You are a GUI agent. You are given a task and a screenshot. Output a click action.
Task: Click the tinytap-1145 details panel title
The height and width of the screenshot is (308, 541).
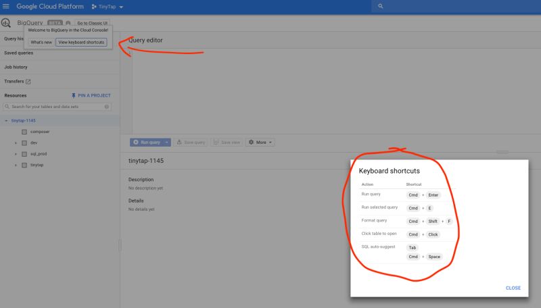[x=146, y=161]
